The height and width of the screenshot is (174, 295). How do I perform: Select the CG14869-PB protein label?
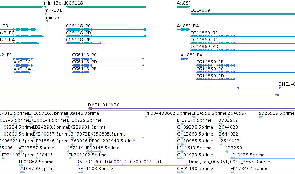point(210,62)
